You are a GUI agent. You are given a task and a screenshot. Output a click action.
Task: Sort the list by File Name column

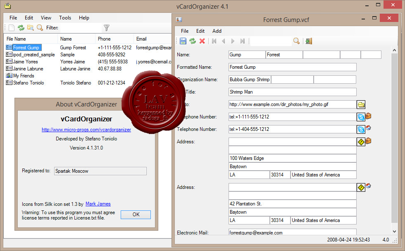(31, 39)
